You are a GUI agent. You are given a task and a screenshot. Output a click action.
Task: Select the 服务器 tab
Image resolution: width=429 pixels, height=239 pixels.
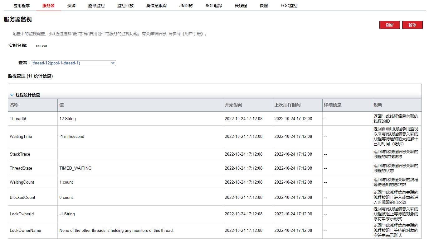pos(48,6)
